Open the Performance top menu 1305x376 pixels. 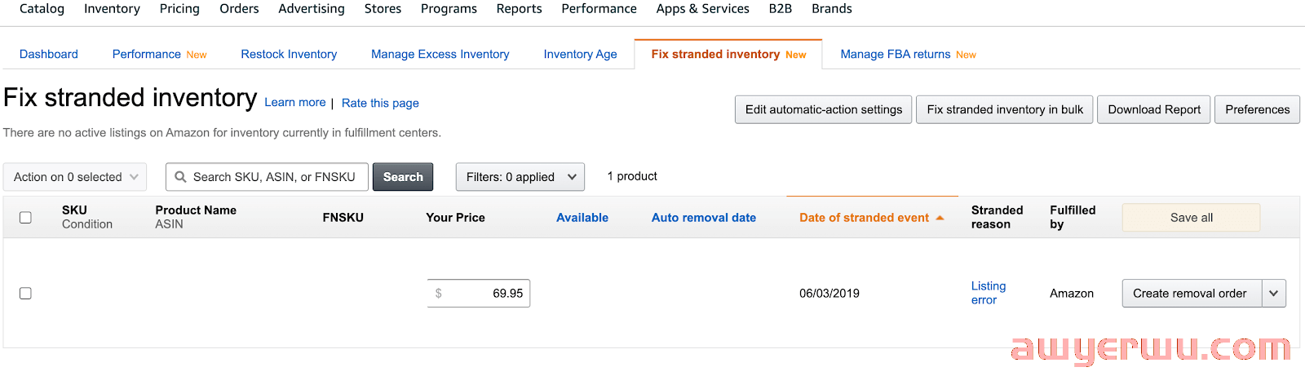tap(599, 9)
